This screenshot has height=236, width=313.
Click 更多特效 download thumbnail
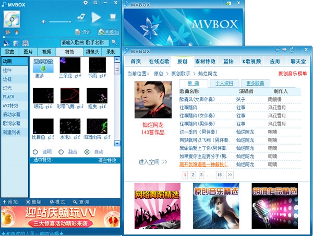tap(43, 65)
